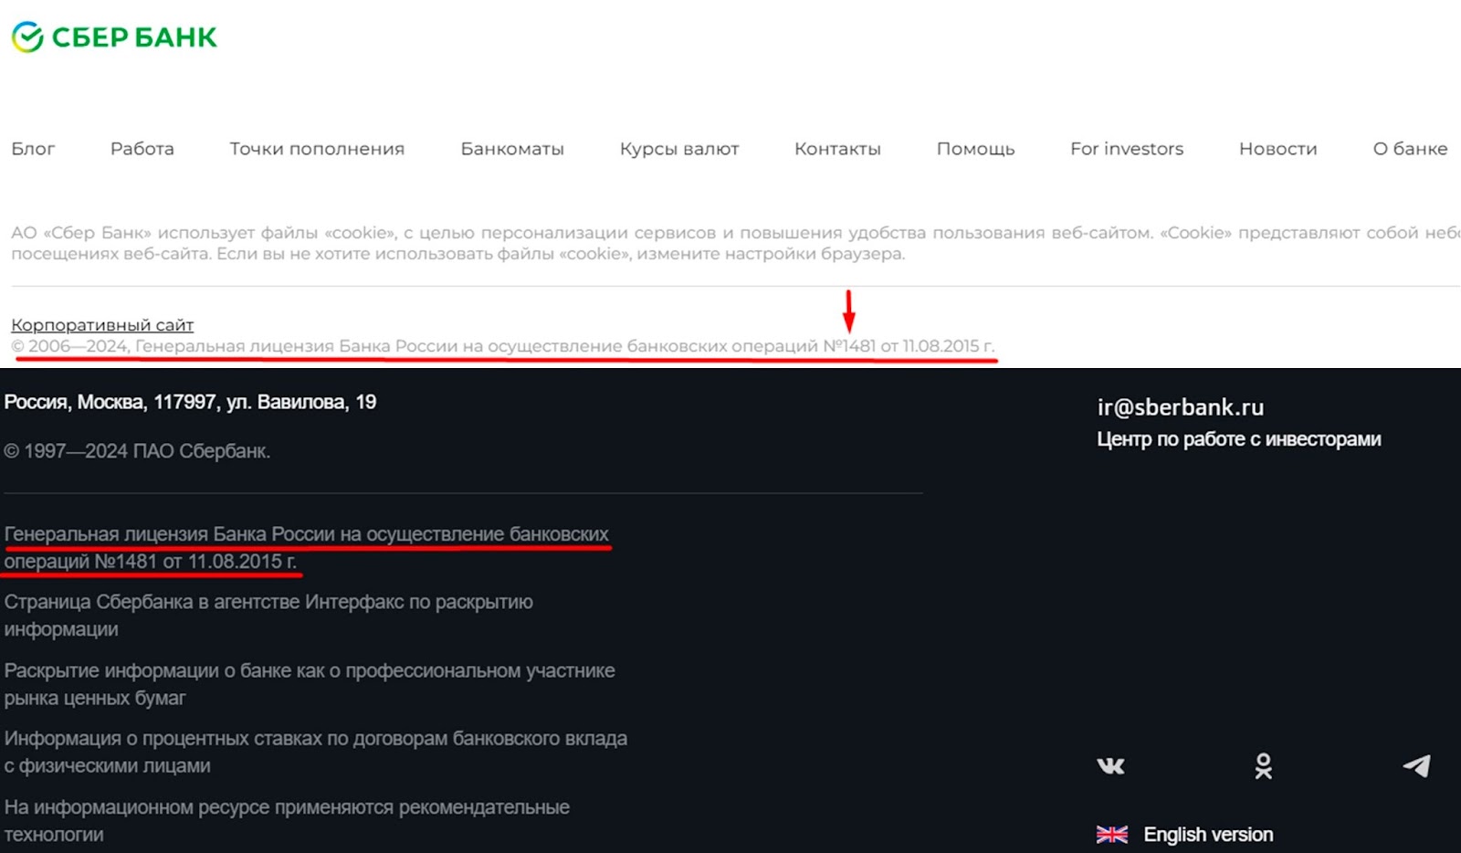
Task: Go to Контакты page
Action: click(837, 149)
